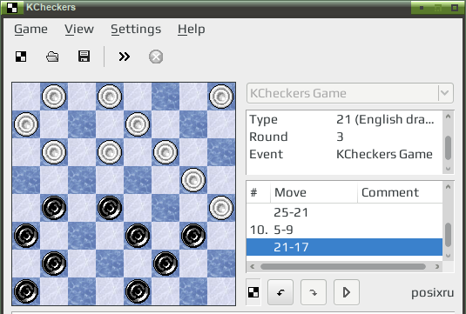Click the Round 3 info row
The image size is (466, 314).
(x=344, y=137)
